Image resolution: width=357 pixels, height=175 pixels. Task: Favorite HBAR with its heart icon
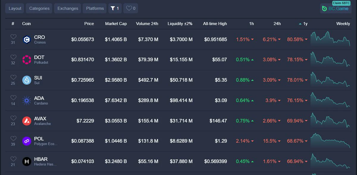point(13,159)
